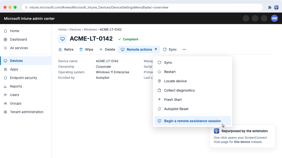Select Fresh Start menu entry
This screenshot has width=282, height=158.
click(193, 100)
